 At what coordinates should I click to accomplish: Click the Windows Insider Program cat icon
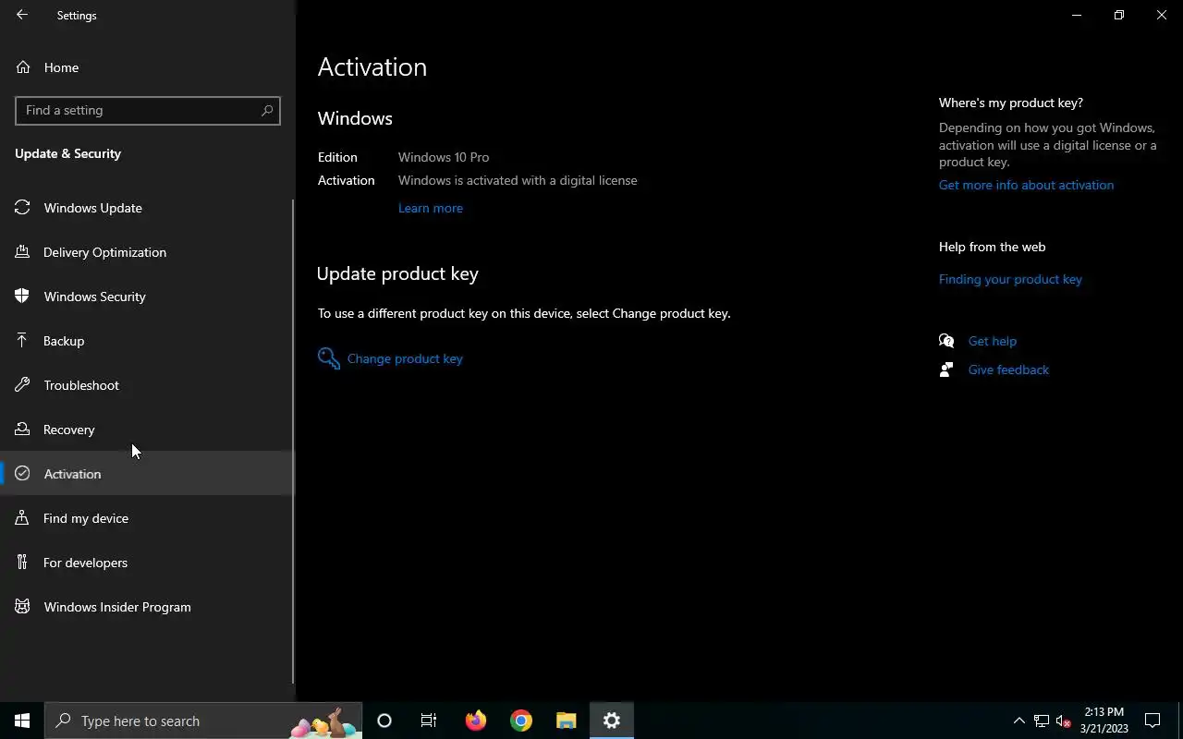coord(22,607)
